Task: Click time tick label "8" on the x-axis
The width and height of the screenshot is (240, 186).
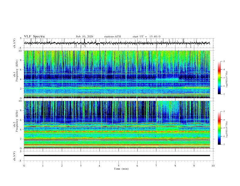Action: click(175, 166)
